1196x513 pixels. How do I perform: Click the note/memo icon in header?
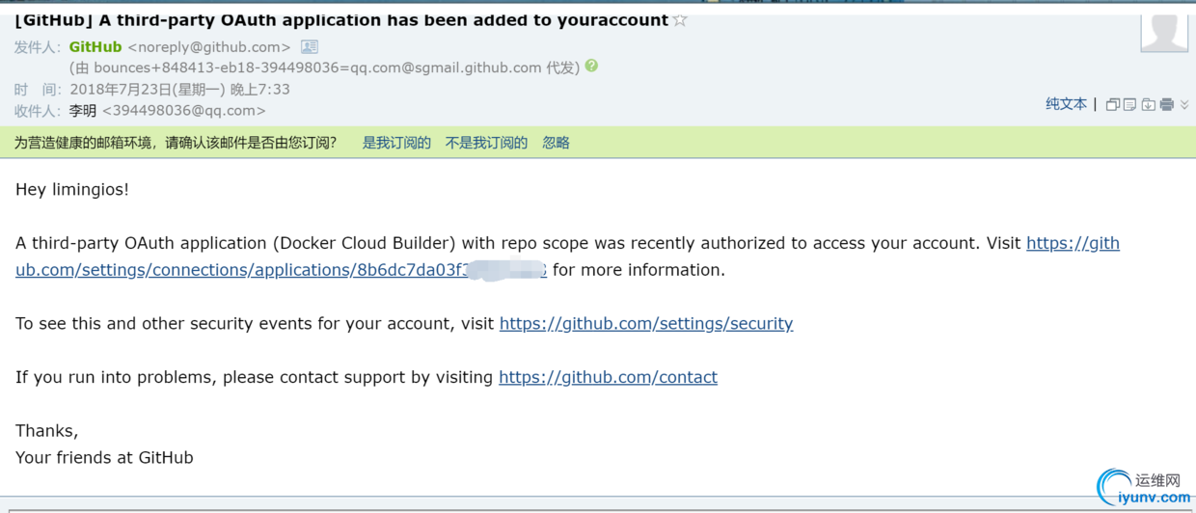(x=1130, y=104)
